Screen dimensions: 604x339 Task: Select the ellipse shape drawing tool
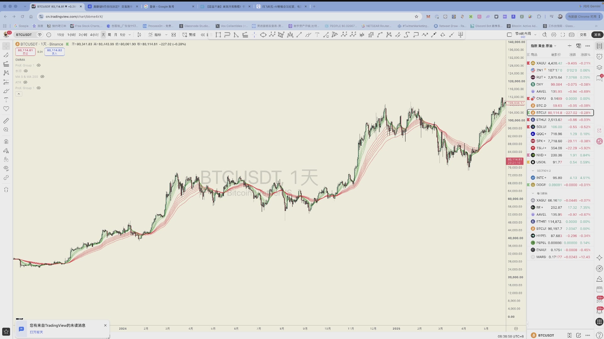click(x=263, y=35)
